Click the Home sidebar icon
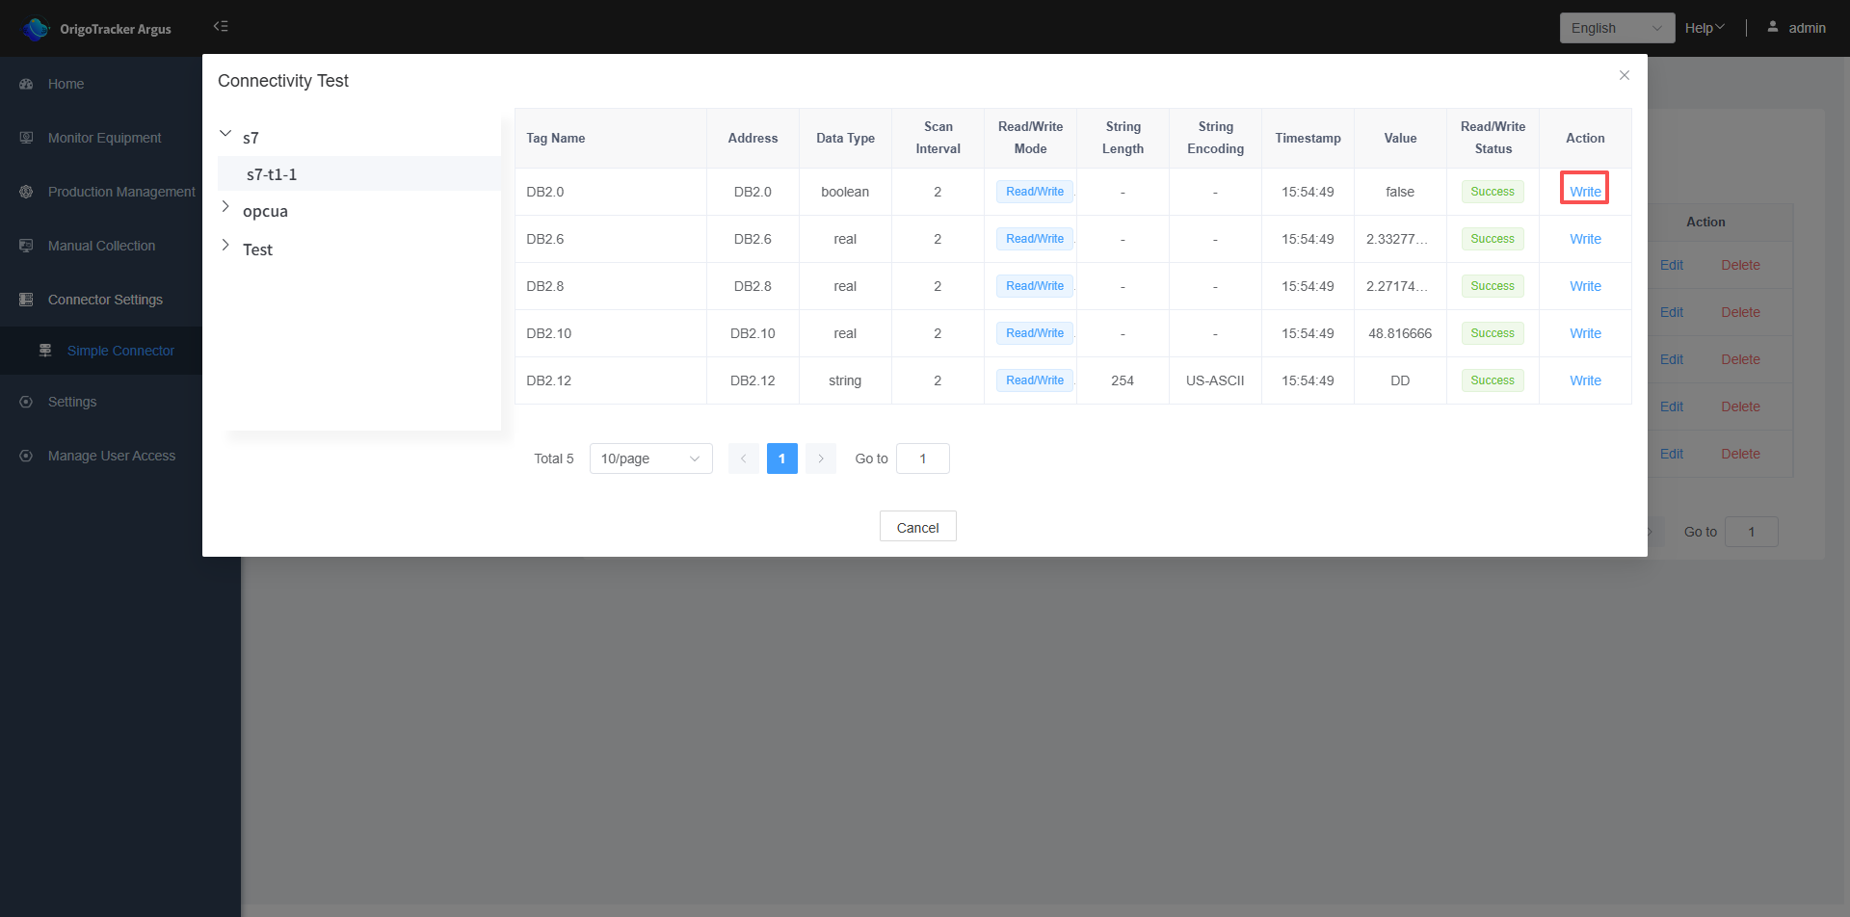 tap(27, 85)
